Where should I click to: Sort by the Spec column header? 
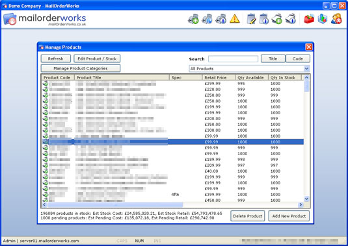186,77
